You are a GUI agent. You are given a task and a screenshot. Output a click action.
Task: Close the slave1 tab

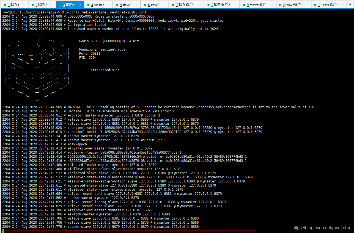pos(137,5)
